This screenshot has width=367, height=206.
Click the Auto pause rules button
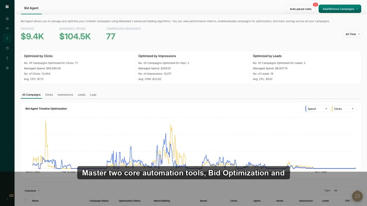pos(300,9)
